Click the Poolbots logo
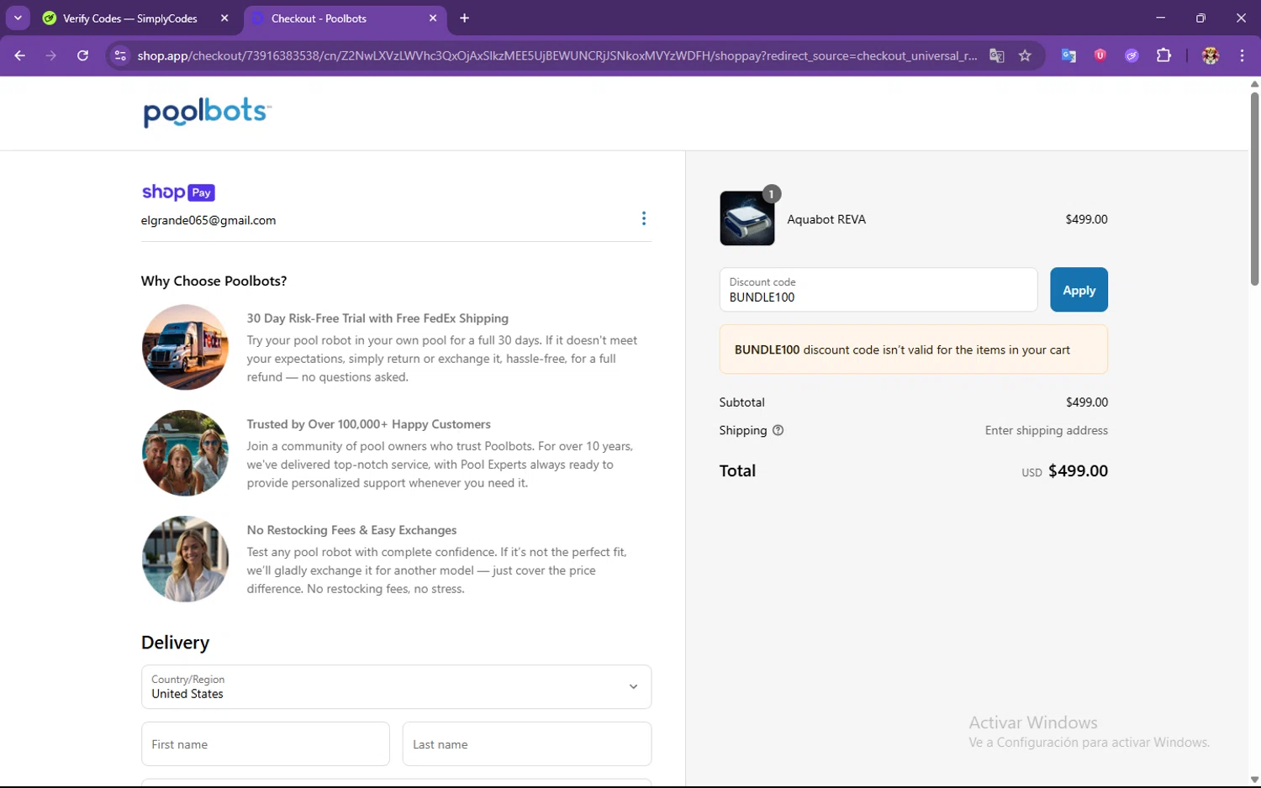 (207, 112)
